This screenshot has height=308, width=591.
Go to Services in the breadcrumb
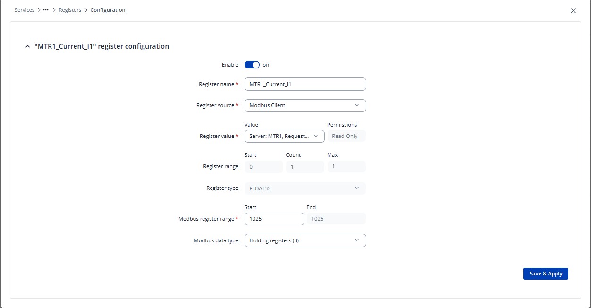tap(25, 10)
